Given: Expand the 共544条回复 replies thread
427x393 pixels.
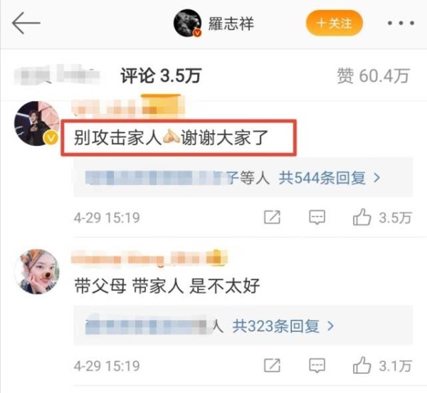Looking at the screenshot, I should 329,178.
